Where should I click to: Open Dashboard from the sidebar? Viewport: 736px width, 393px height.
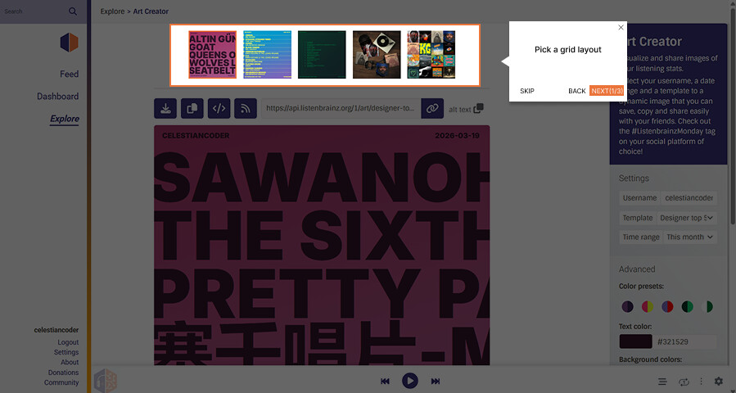(57, 96)
